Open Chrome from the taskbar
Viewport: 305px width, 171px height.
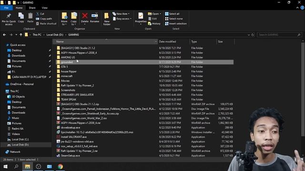pyautogui.click(x=61, y=167)
